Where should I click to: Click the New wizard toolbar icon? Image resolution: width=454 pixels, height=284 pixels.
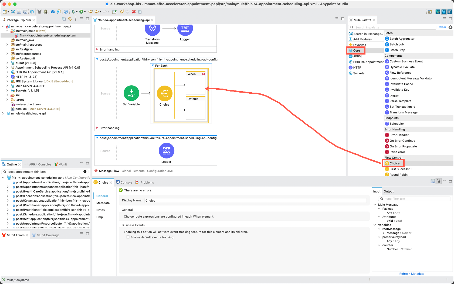point(5,12)
